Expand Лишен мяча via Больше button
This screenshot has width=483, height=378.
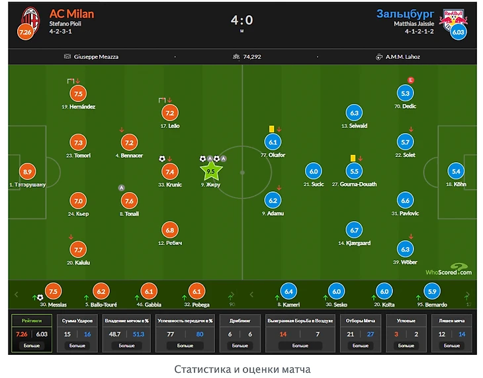452,346
